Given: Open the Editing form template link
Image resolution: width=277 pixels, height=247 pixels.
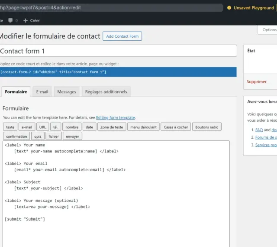Looking at the screenshot, I should (x=116, y=117).
